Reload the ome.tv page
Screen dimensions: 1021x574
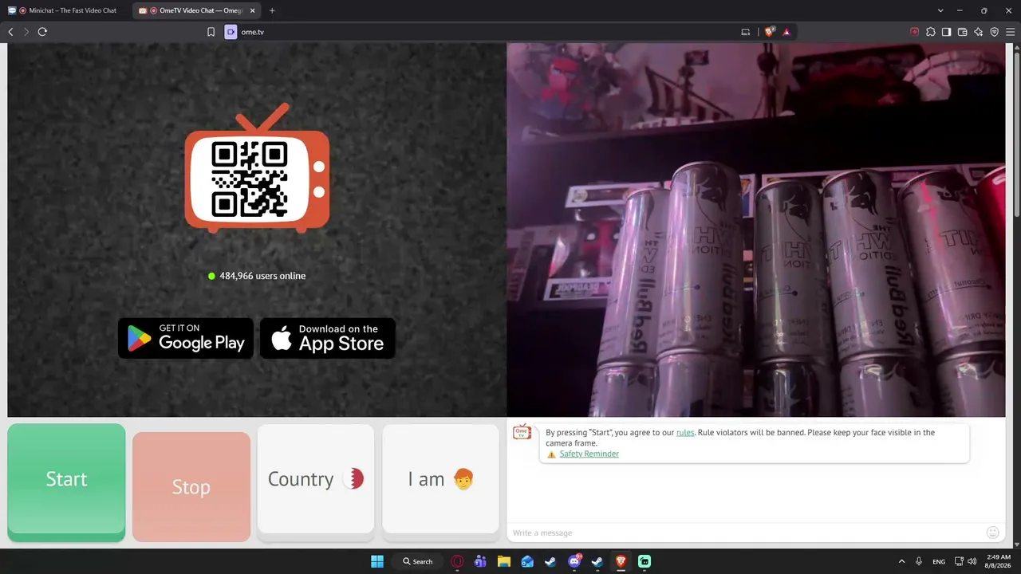(42, 32)
